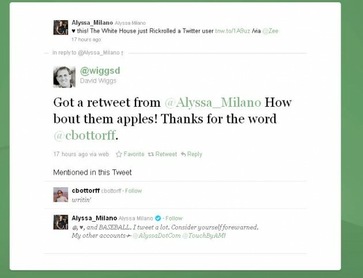363x278 pixels.
Task: Click the Favorite star icon
Action: (119, 155)
